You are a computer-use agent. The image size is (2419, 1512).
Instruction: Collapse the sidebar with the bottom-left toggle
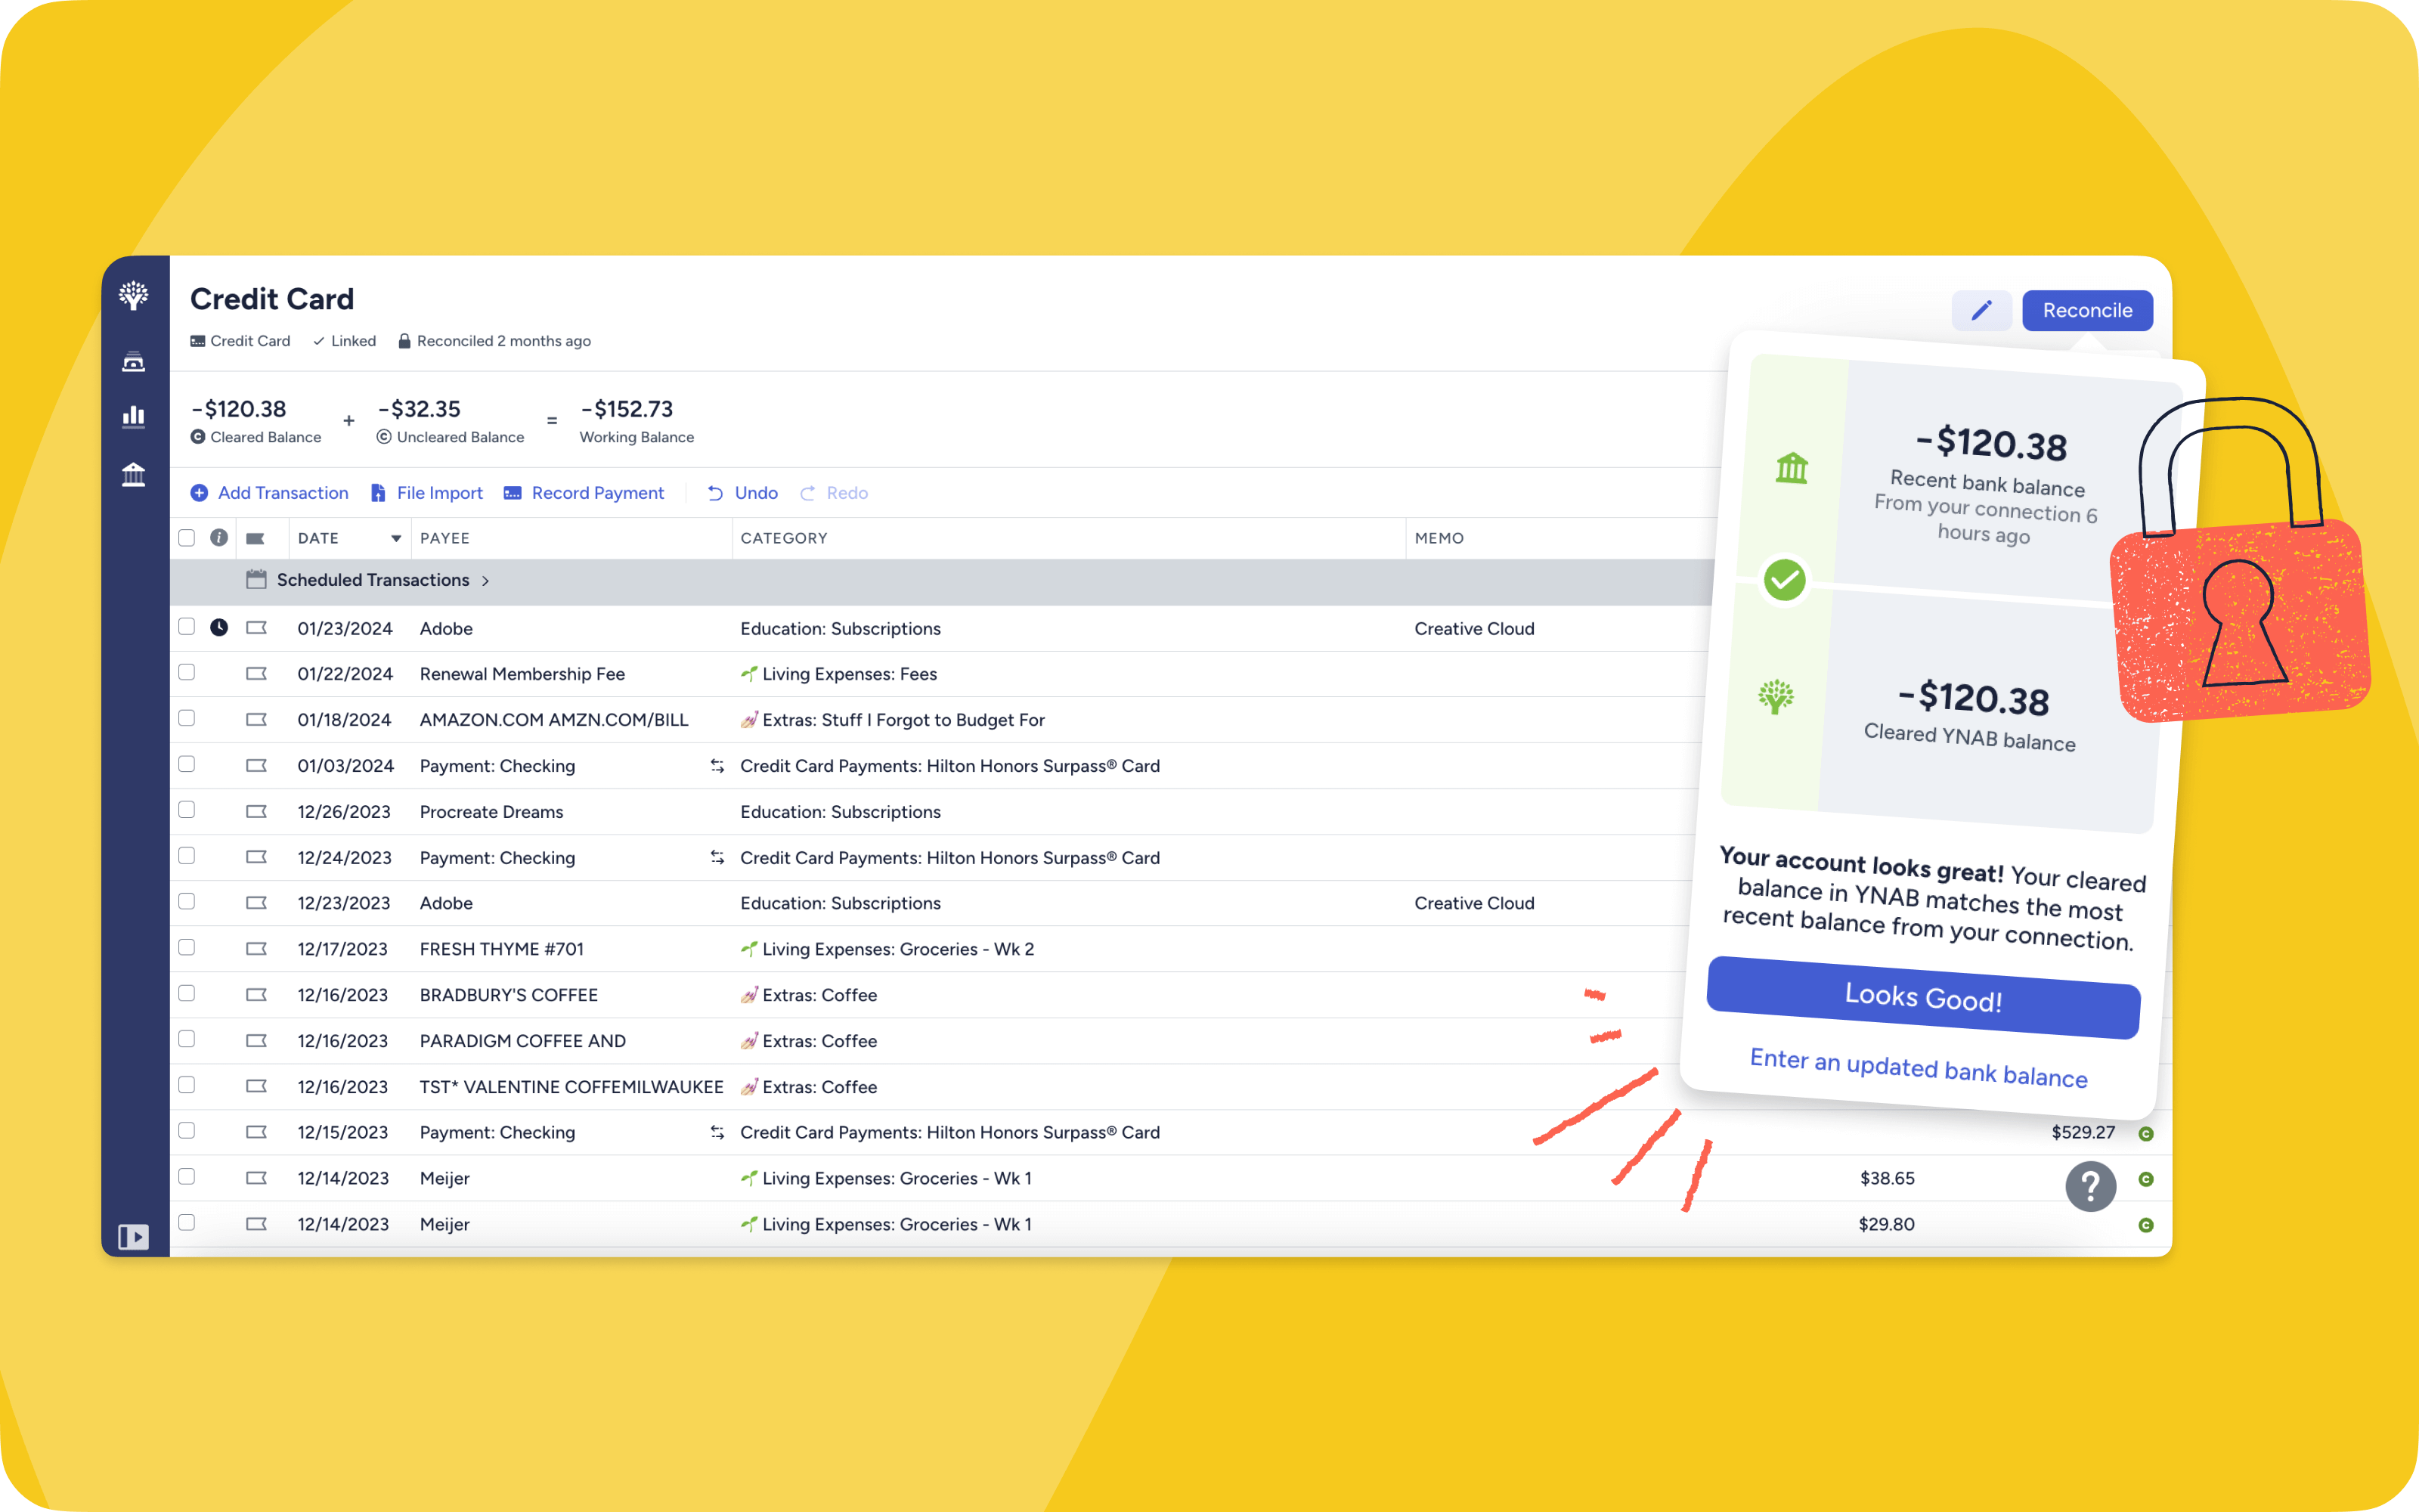[x=134, y=1237]
